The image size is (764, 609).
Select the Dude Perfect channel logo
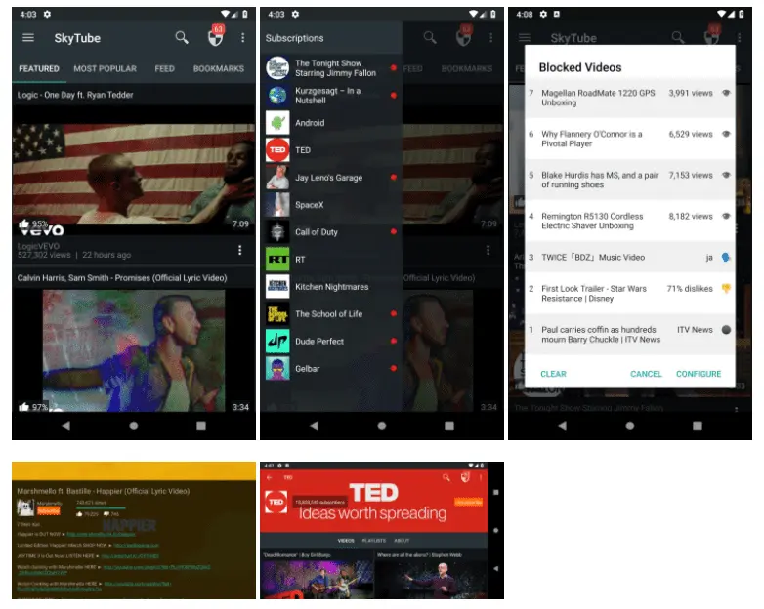pyautogui.click(x=277, y=341)
